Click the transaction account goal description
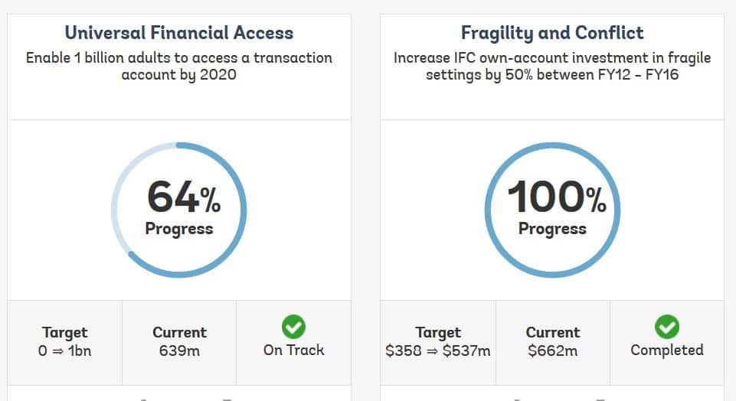This screenshot has width=736, height=401. [x=178, y=67]
